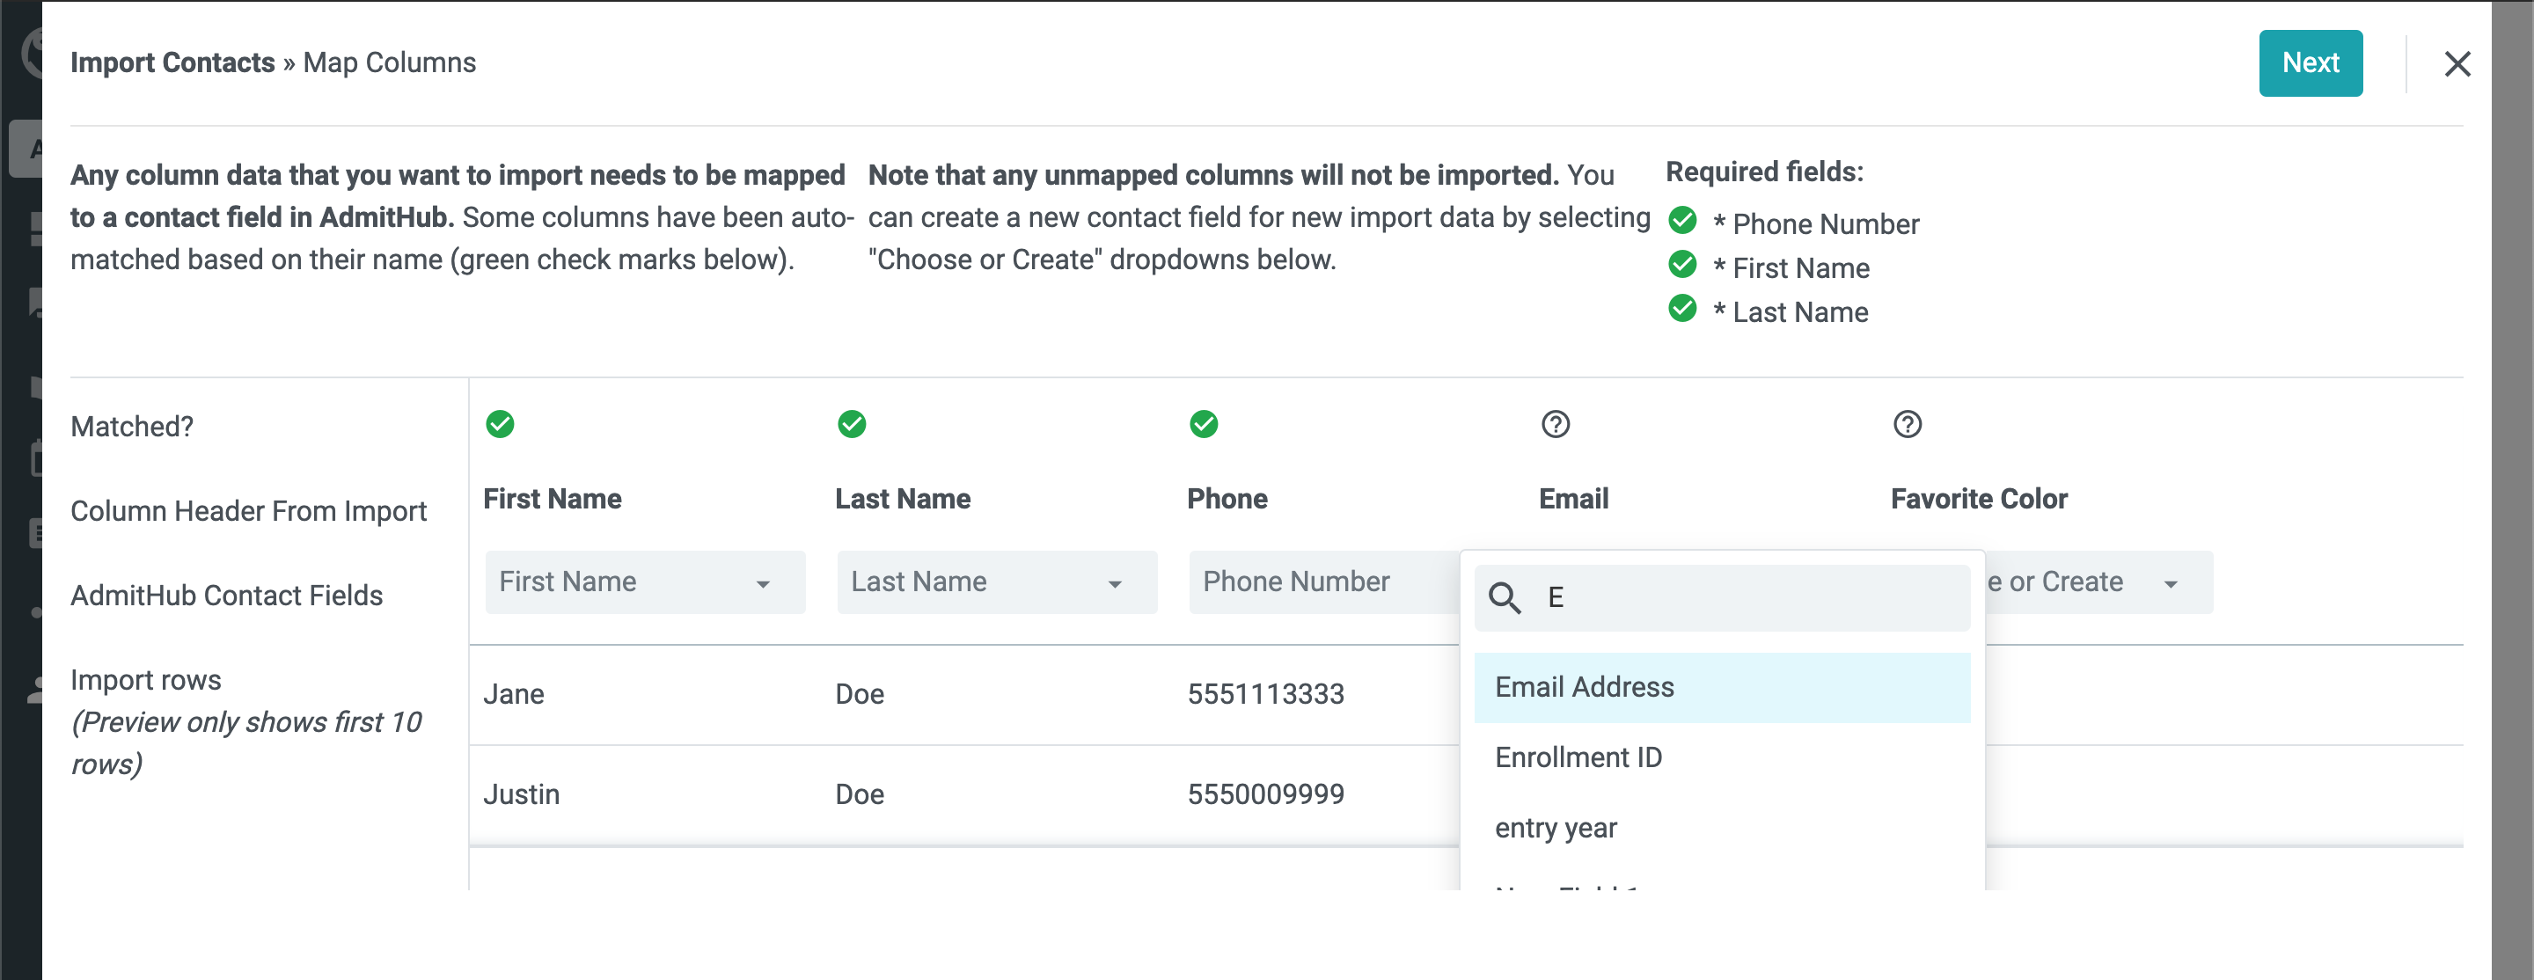Screen dimensions: 2534x980
Task: Click the Next button
Action: click(2310, 63)
